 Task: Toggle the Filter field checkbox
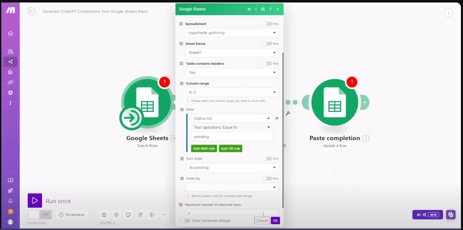[182, 109]
